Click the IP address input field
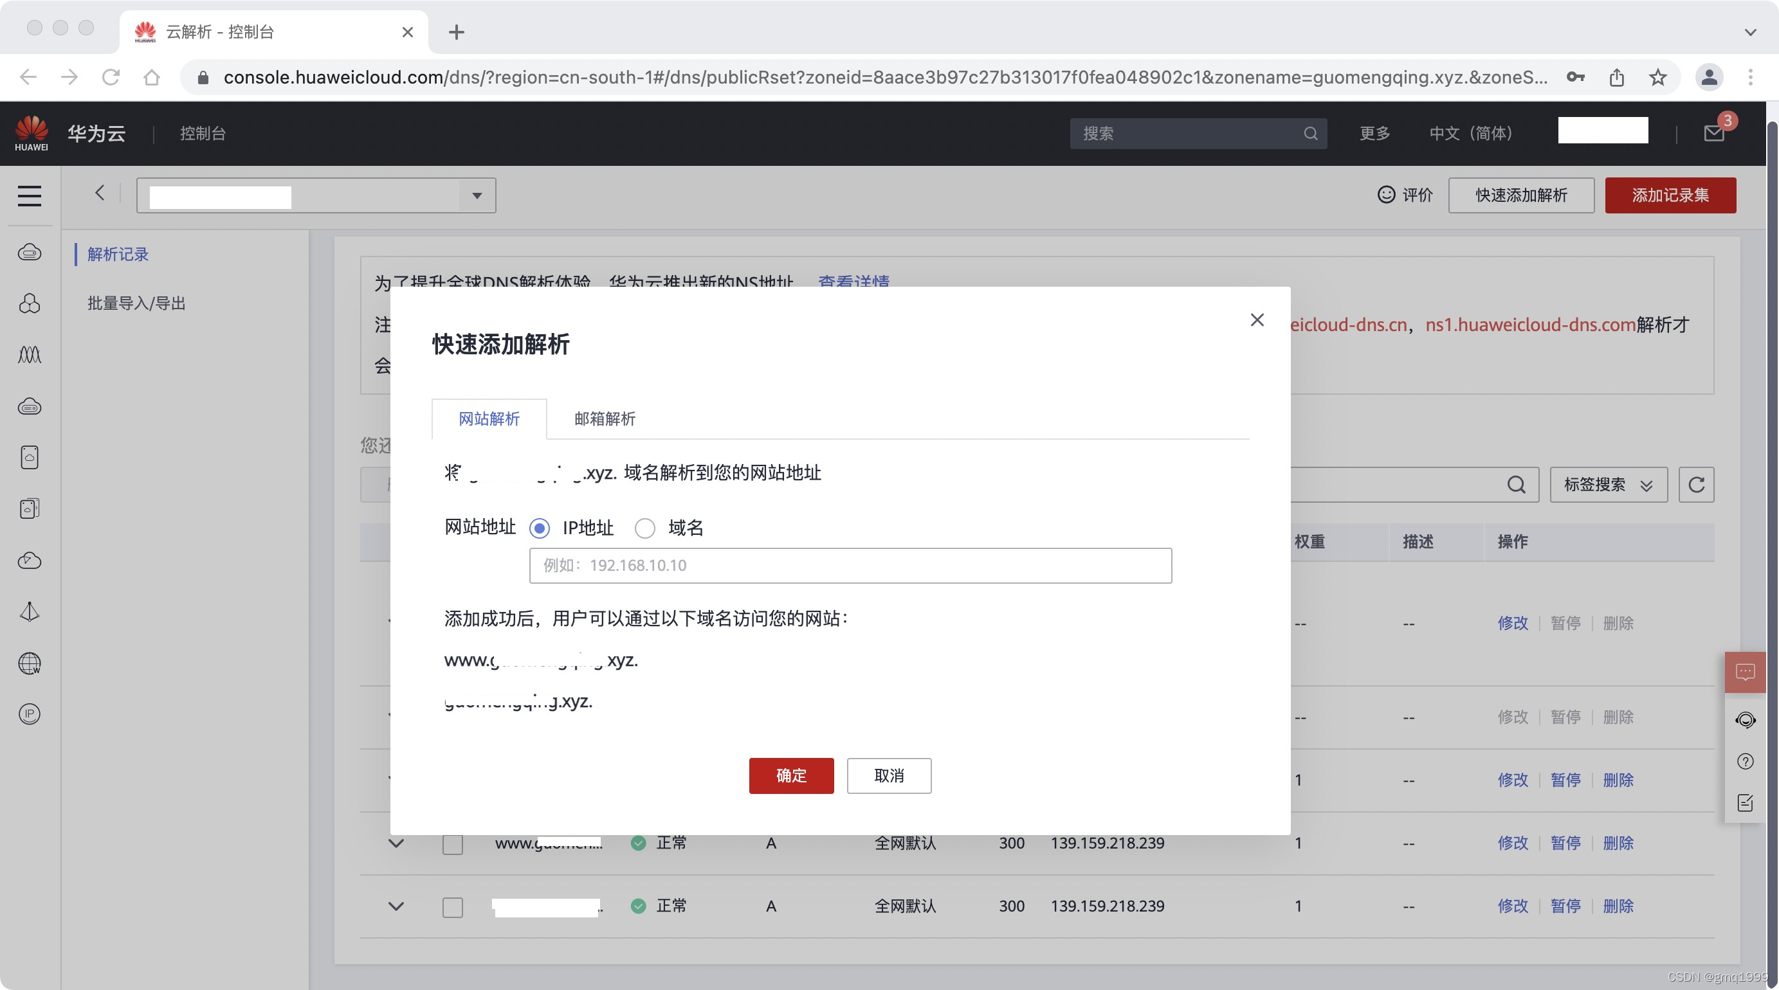This screenshot has width=1779, height=990. (850, 566)
